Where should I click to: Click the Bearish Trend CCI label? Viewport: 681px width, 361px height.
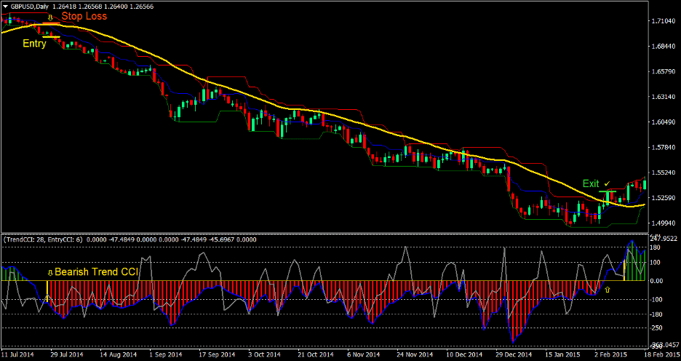[96, 272]
